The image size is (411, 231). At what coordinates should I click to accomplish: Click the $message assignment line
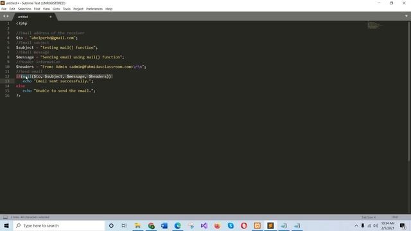[70, 57]
